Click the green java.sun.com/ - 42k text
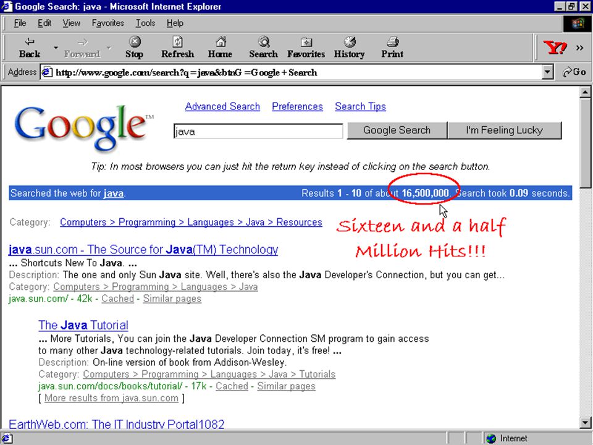The width and height of the screenshot is (593, 445). point(50,299)
